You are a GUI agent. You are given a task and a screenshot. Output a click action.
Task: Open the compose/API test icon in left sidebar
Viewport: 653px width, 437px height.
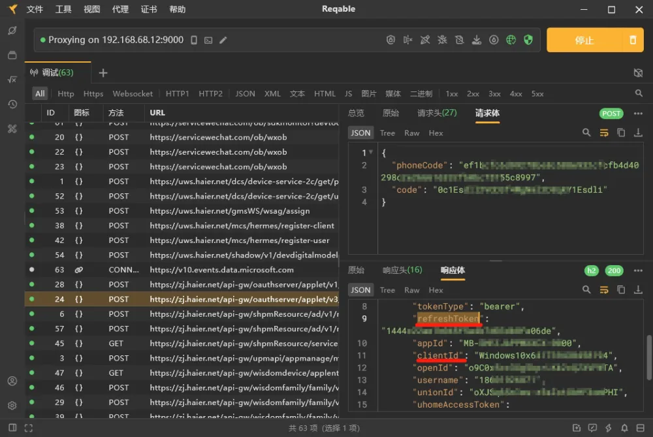pos(12,31)
